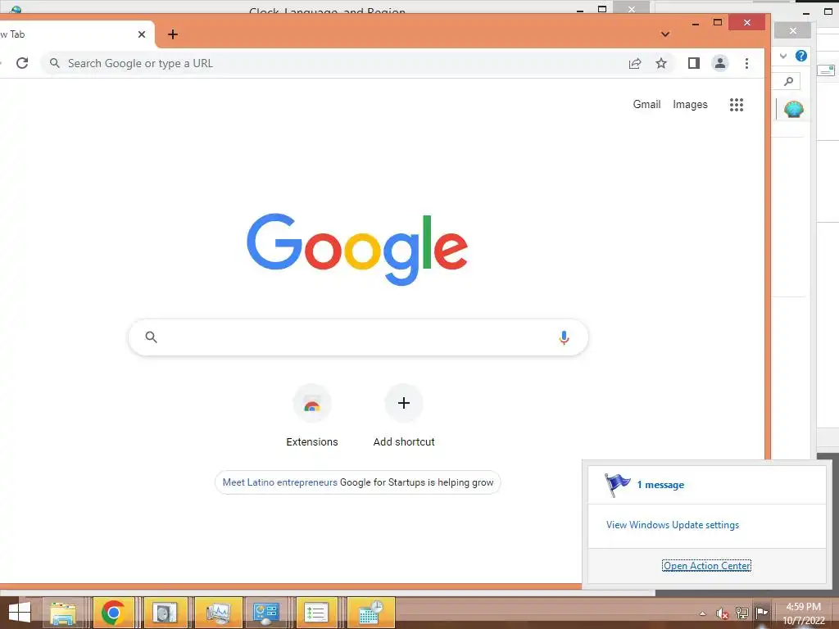
Task: Click Open Action Center link
Action: point(706,565)
